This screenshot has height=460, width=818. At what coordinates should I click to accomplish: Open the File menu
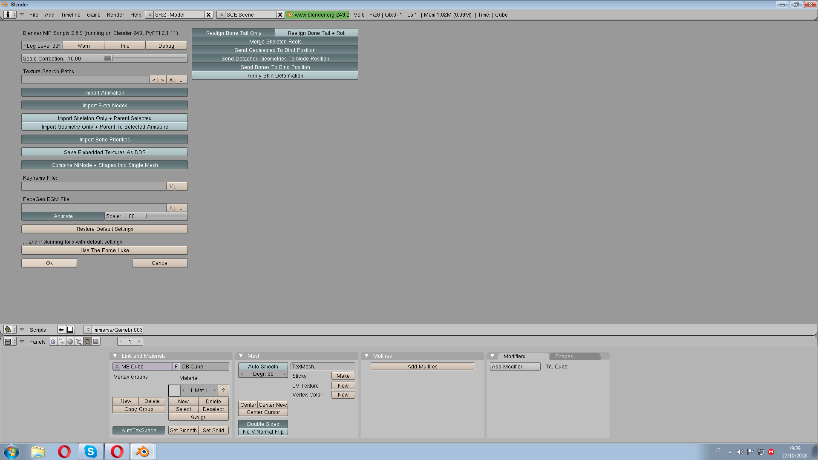(x=34, y=14)
